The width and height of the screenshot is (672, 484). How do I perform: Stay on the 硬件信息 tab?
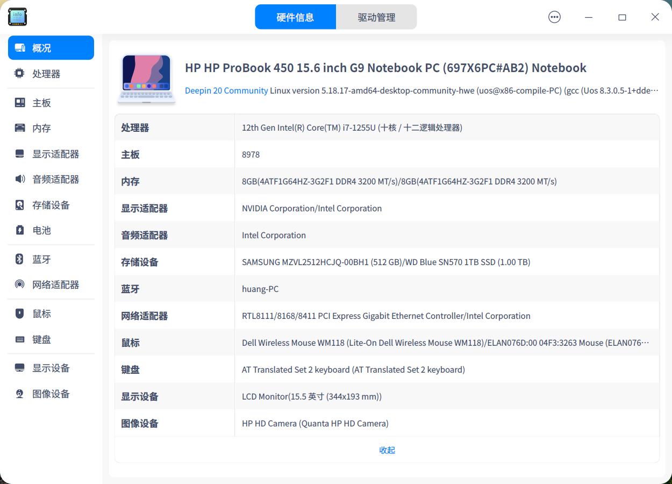(295, 17)
